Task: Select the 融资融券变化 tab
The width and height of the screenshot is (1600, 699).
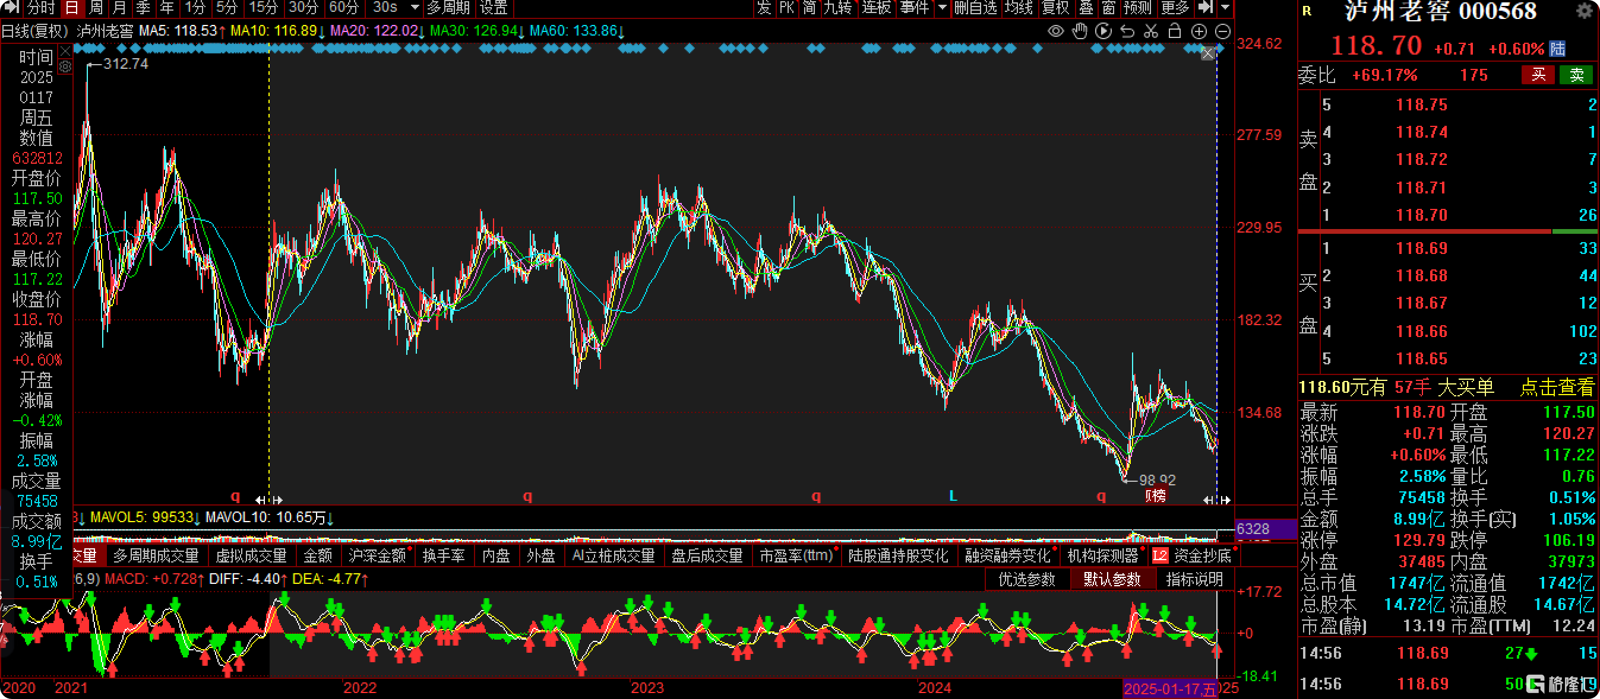Action: click(1008, 555)
